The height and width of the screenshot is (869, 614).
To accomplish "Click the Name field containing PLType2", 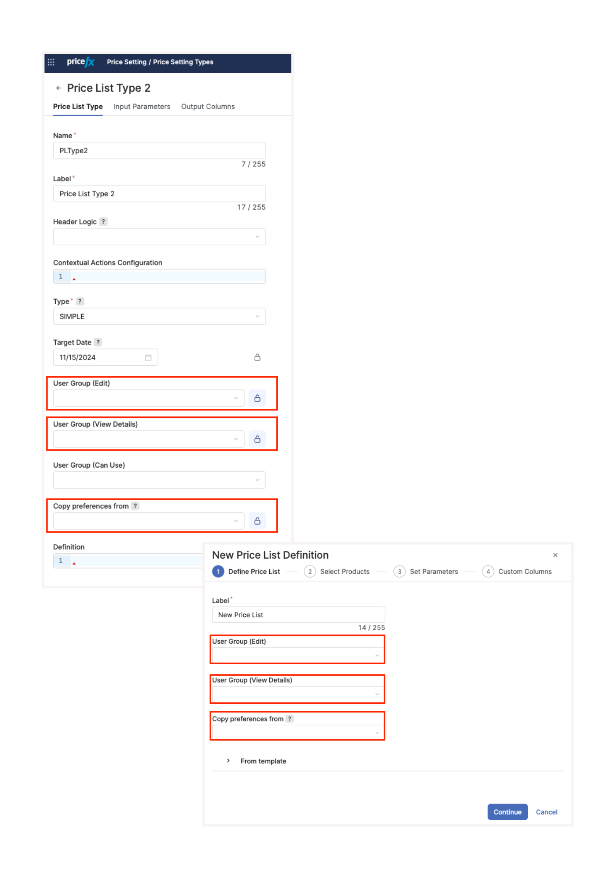I will pyautogui.click(x=159, y=151).
